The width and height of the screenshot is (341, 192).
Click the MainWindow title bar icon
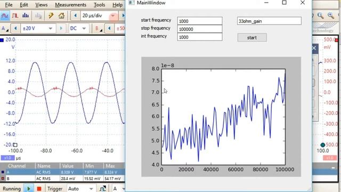(132, 3)
